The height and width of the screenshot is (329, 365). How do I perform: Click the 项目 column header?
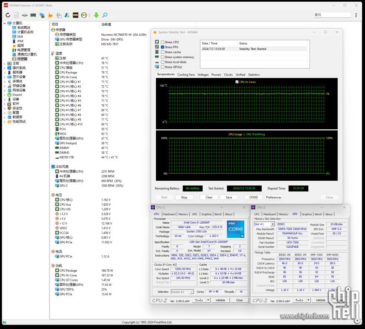[x=55, y=24]
